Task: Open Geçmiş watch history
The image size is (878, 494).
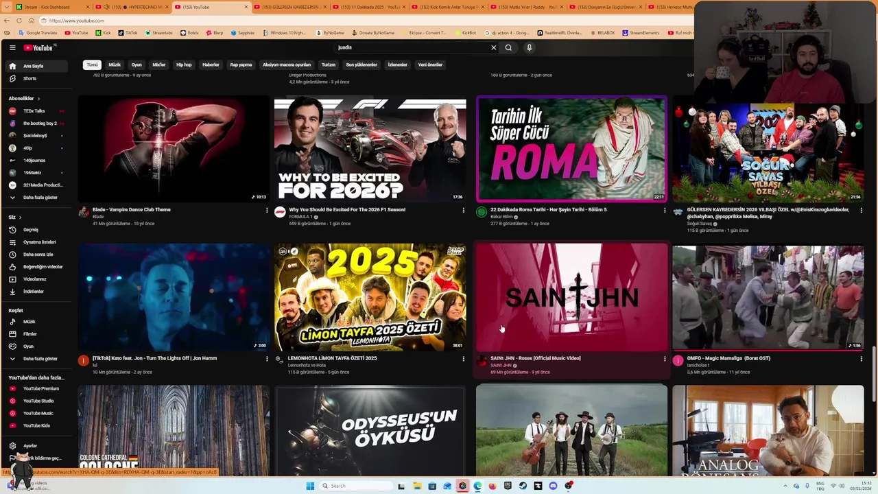Action: 36,230
